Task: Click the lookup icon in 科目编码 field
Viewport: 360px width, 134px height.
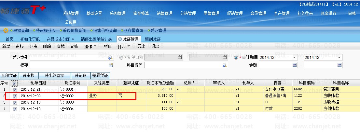Action: (225, 65)
